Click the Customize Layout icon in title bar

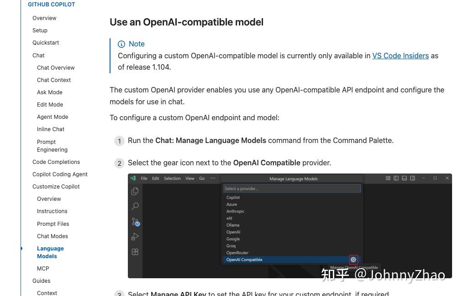click(388, 178)
